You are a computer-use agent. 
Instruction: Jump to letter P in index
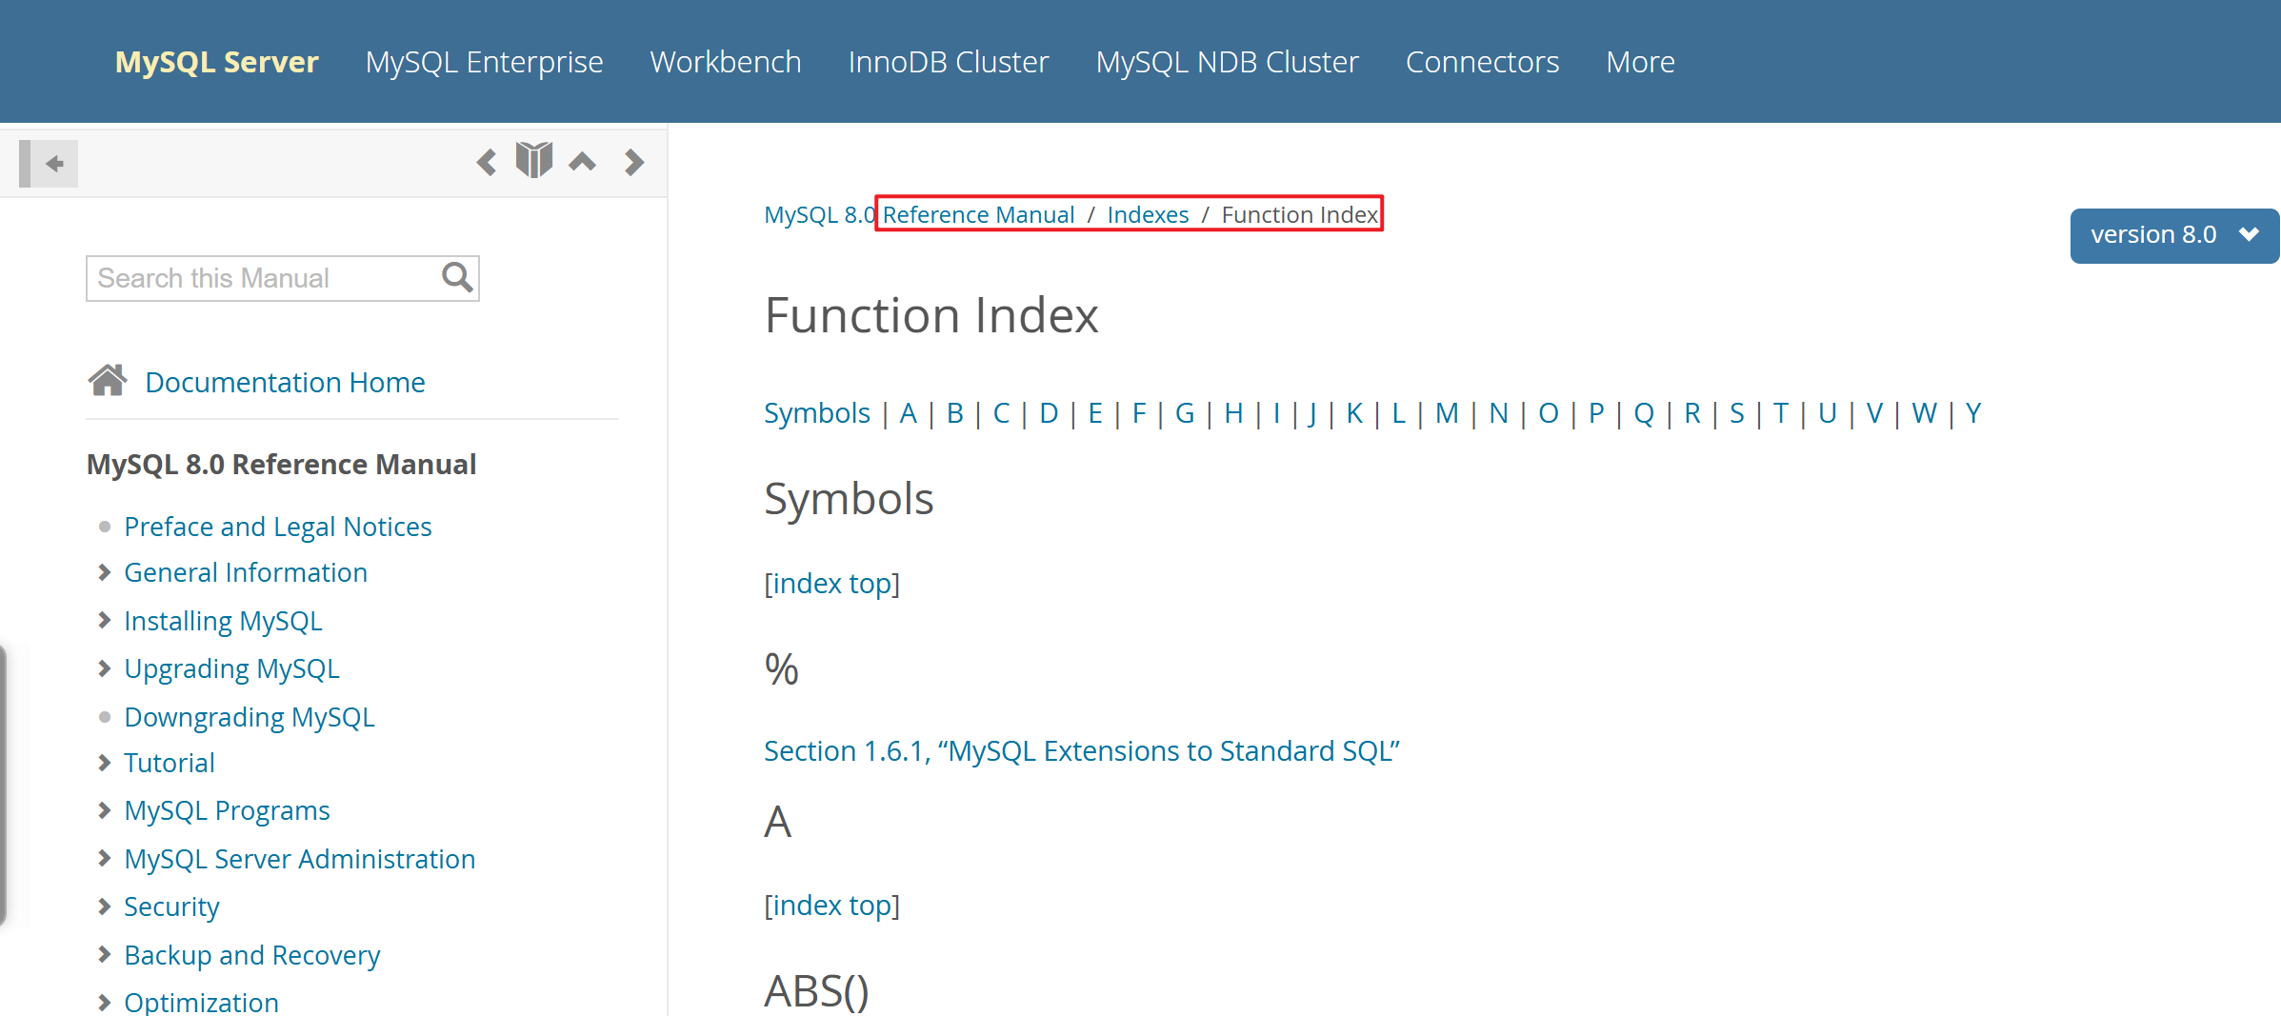pos(1596,413)
